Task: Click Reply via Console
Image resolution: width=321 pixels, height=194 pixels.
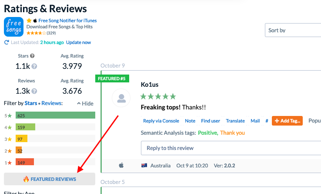Action: [x=161, y=121]
